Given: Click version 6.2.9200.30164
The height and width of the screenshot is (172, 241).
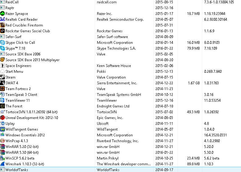Looking at the screenshot, I should (x=215, y=19).
